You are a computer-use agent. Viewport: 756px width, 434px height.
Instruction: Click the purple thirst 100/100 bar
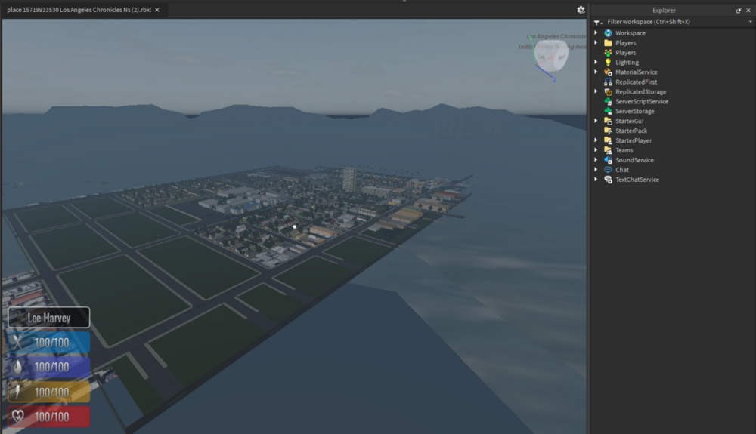pyautogui.click(x=48, y=367)
